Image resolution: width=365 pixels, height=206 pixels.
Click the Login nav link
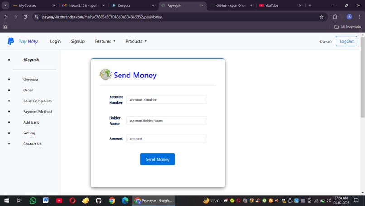(x=55, y=41)
